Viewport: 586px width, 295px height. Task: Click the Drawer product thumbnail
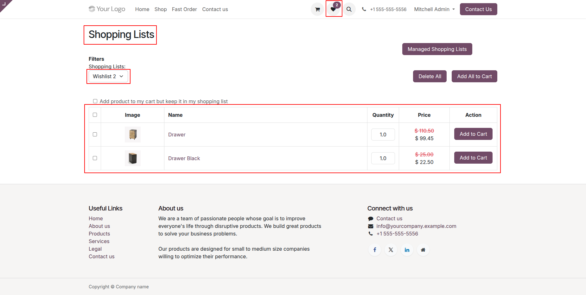click(133, 135)
